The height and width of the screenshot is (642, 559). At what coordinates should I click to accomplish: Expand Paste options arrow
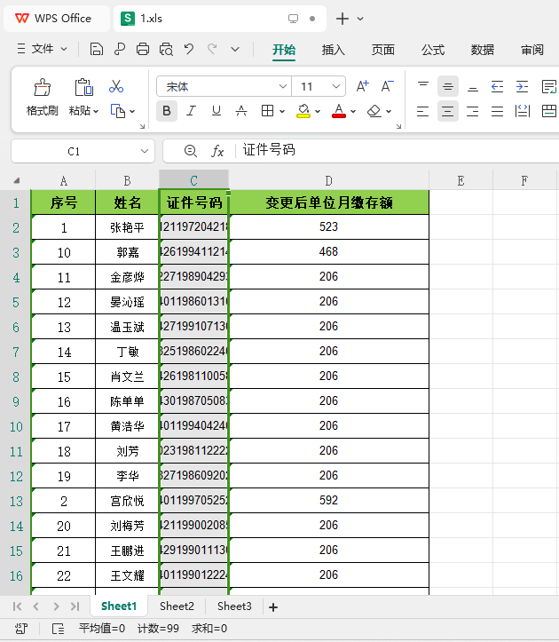pyautogui.click(x=96, y=111)
